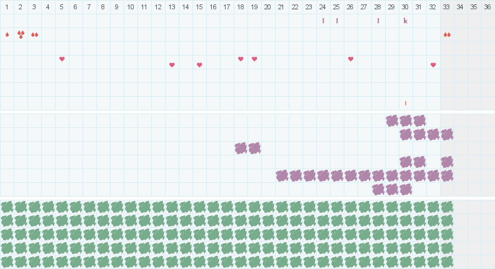Click the single blood drop on day 1
Viewport: 495px width, 269px height.
coord(7,34)
